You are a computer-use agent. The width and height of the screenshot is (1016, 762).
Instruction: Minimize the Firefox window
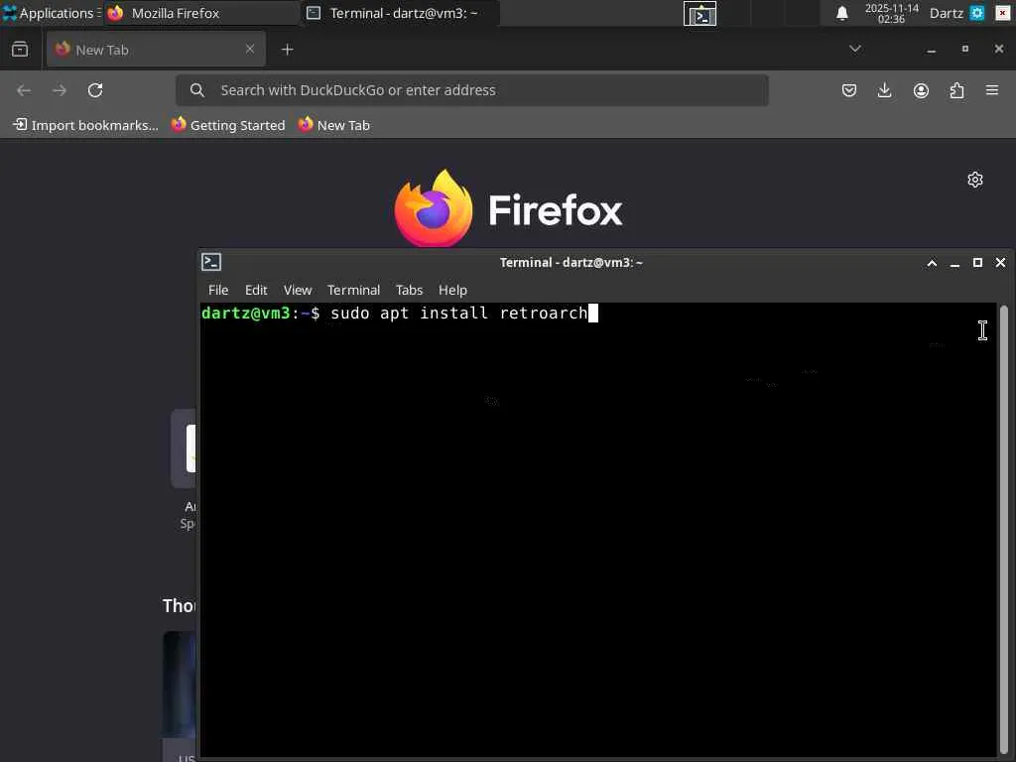[x=931, y=50]
